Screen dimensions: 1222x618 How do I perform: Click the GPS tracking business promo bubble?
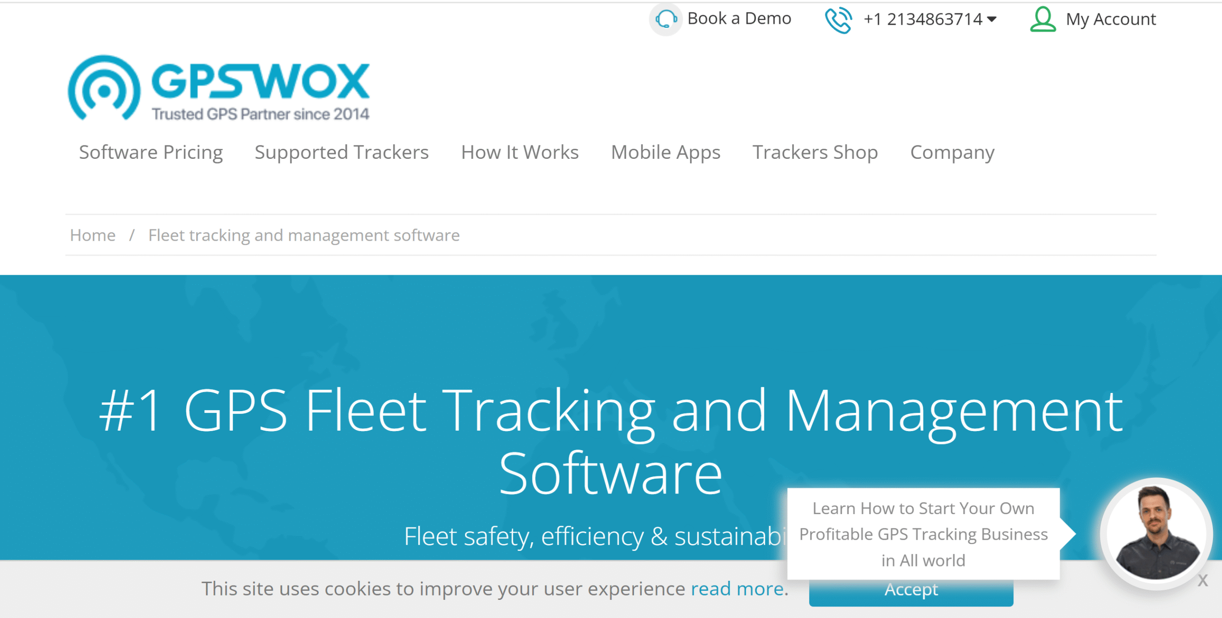923,534
